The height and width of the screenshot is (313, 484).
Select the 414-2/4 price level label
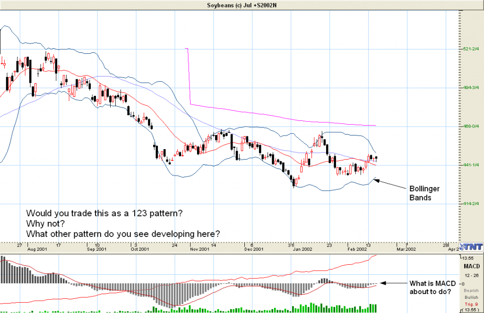[471, 203]
